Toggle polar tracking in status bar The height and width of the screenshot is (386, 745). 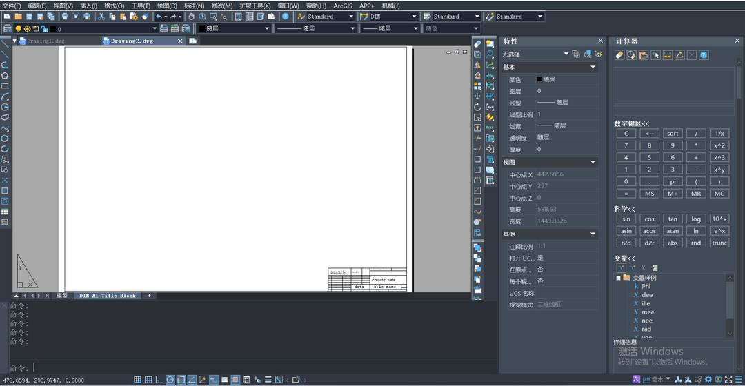170,380
